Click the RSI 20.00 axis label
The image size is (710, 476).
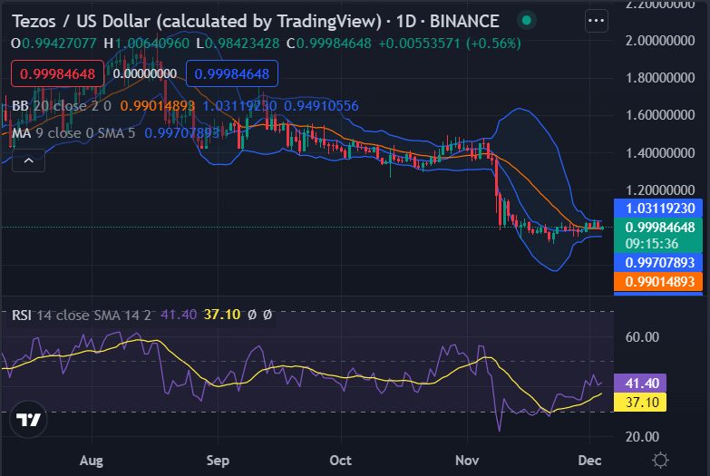point(642,437)
